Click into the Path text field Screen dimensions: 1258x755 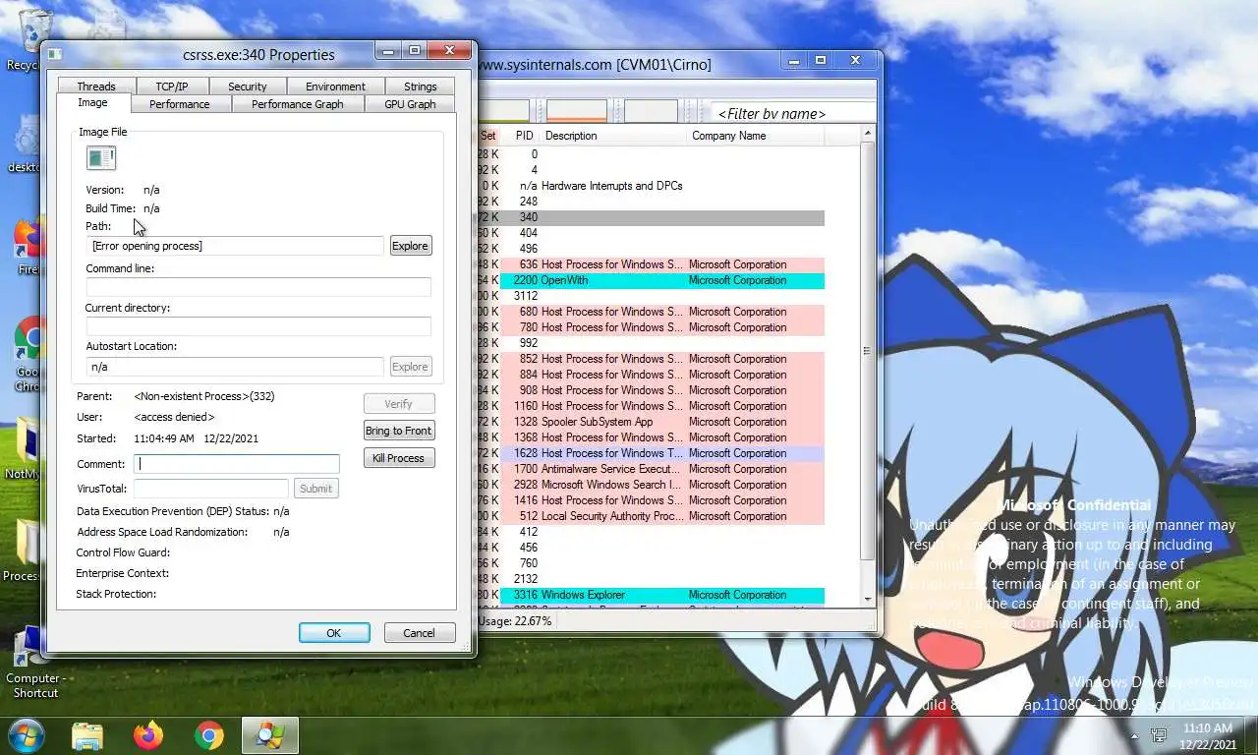[x=235, y=246]
